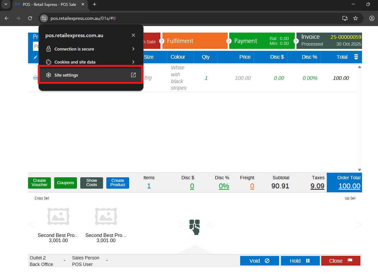378x277 pixels.
Task: Click the cookie icon in popup
Action: click(49, 62)
